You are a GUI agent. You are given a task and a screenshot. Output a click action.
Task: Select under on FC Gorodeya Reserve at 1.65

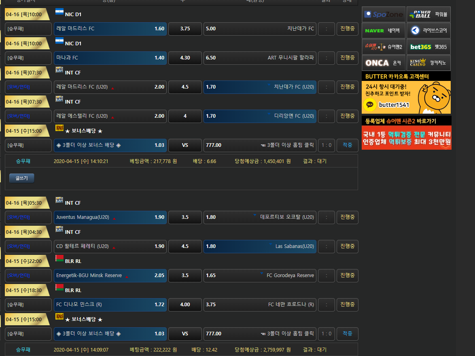[260, 275]
